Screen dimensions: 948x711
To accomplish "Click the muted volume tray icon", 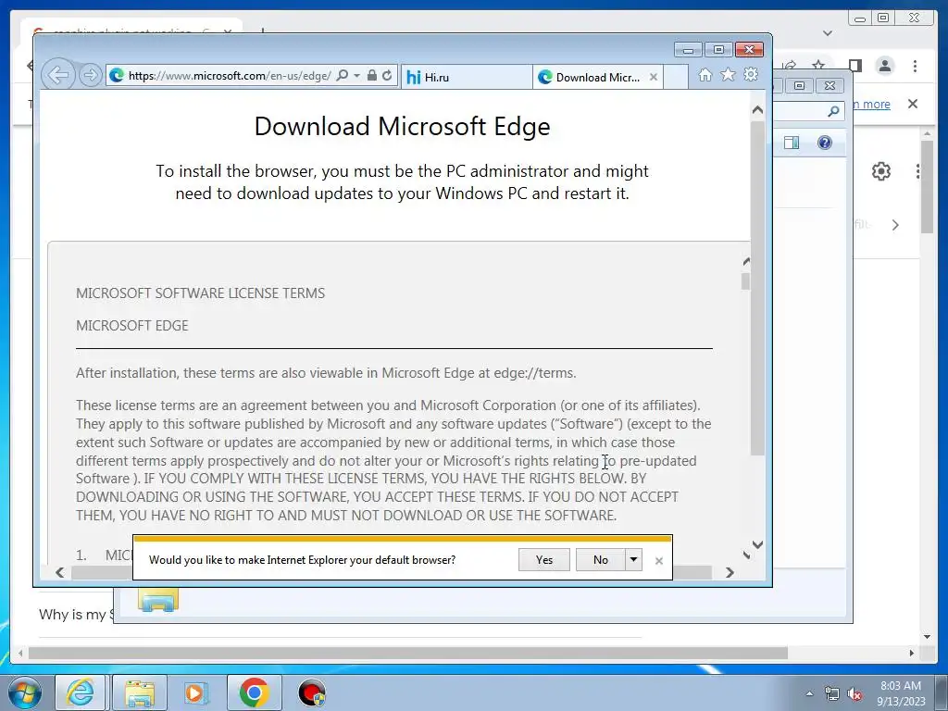I will 854,694.
